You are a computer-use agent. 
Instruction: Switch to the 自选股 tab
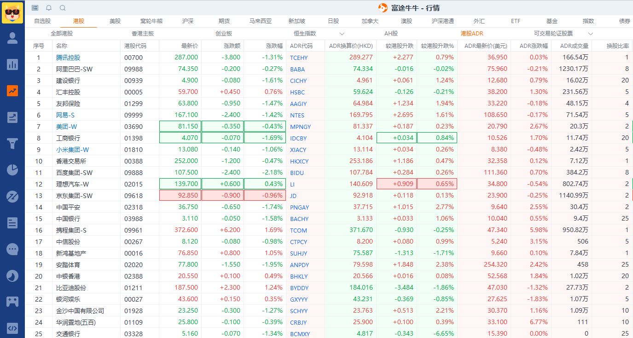point(42,21)
